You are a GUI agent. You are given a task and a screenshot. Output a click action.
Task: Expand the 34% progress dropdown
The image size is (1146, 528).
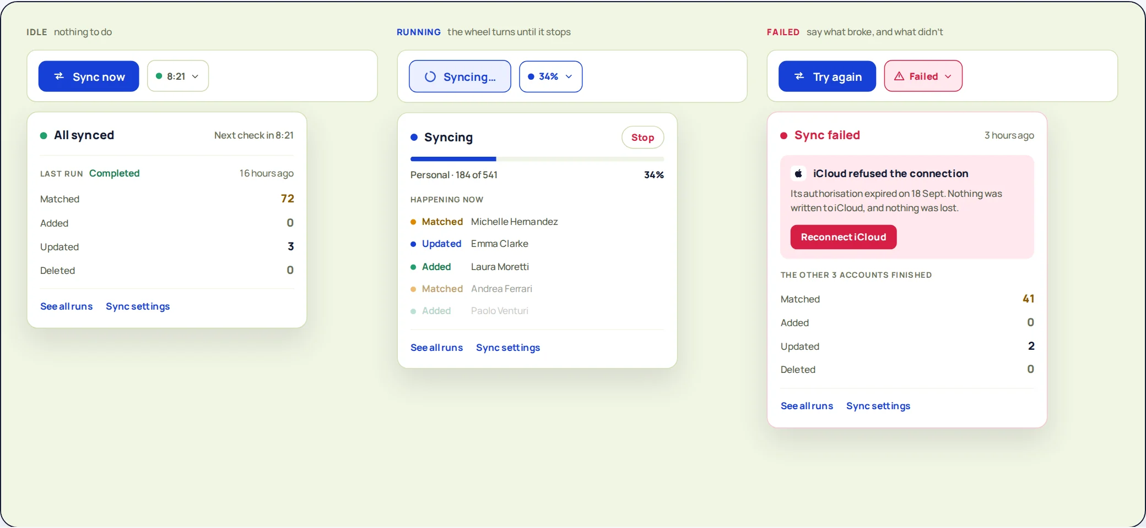(x=551, y=76)
